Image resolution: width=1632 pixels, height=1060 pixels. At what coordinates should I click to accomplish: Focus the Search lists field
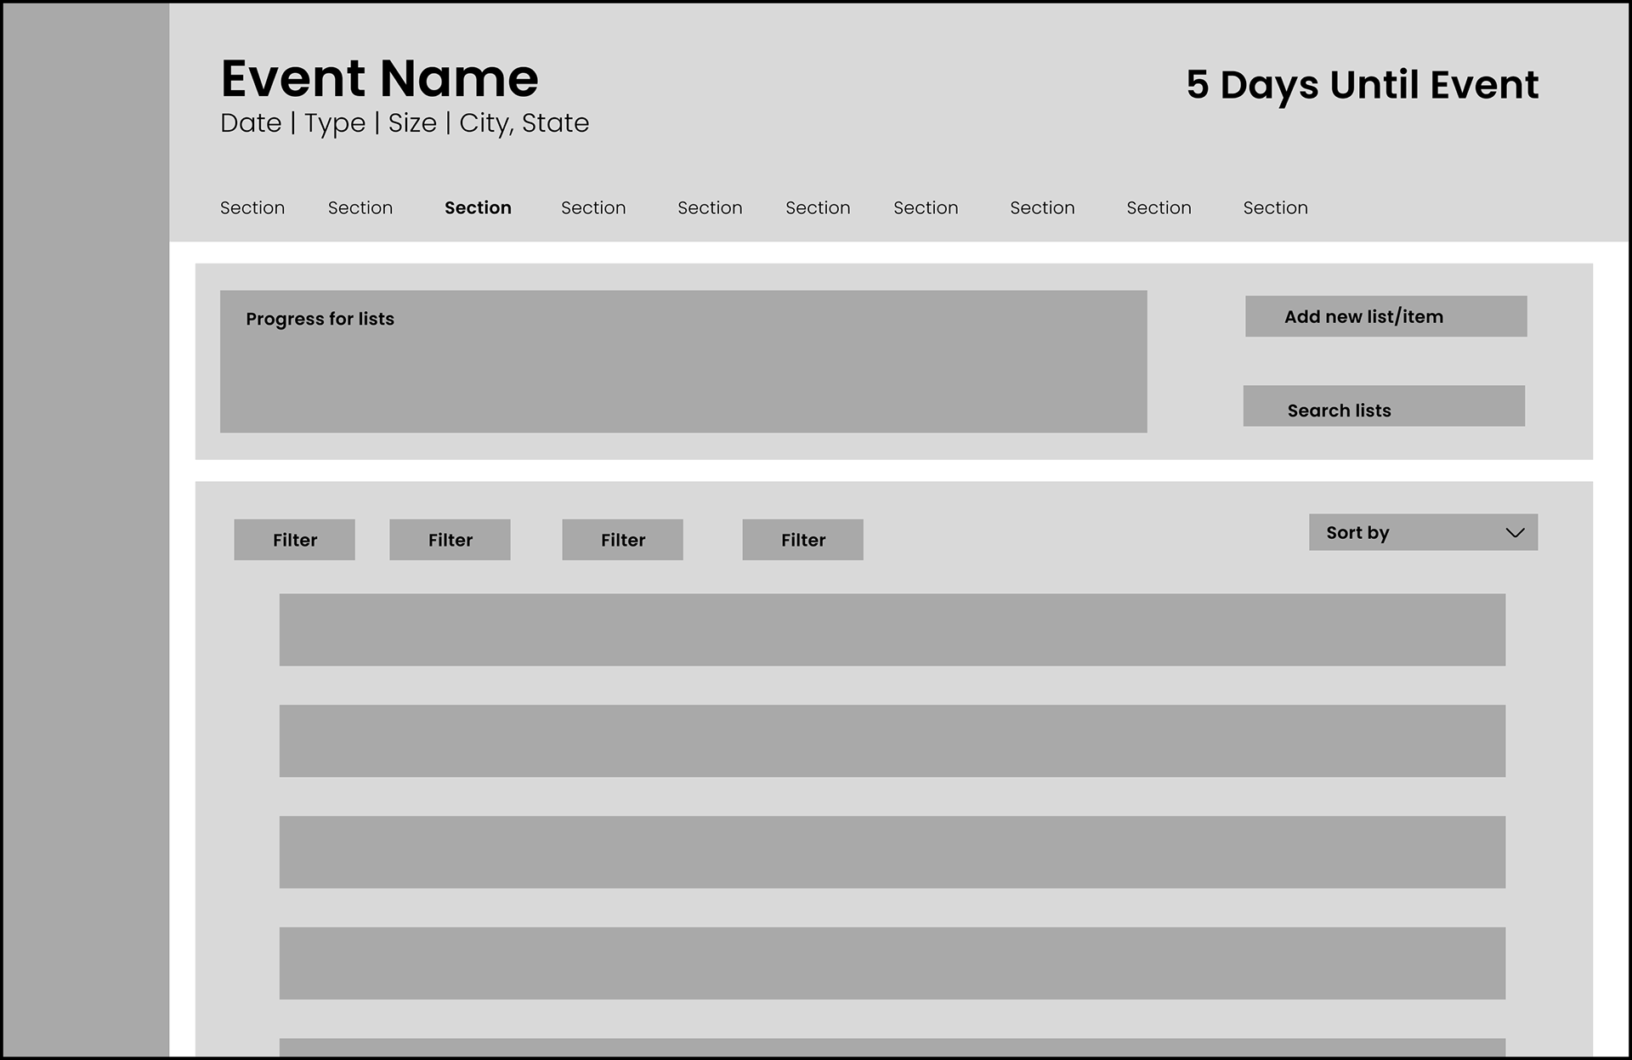(1383, 406)
